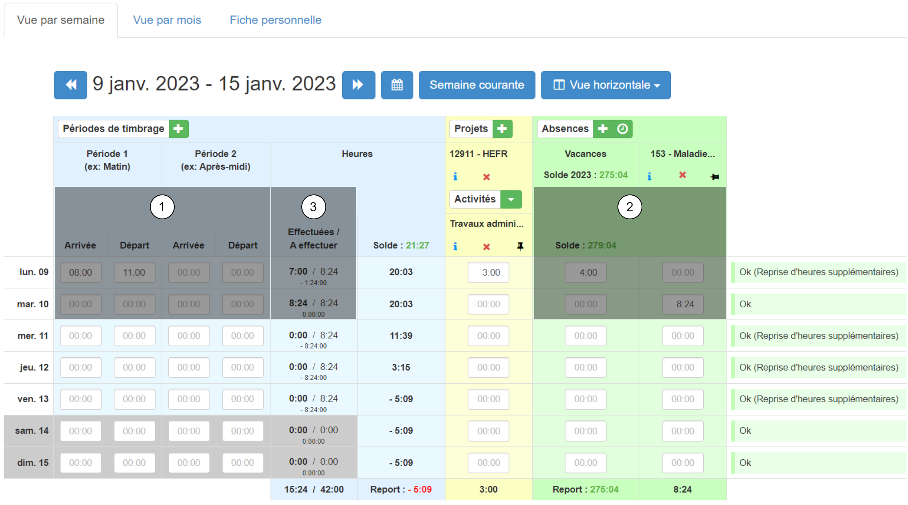Open the Fiche personnelle tab

(x=275, y=20)
